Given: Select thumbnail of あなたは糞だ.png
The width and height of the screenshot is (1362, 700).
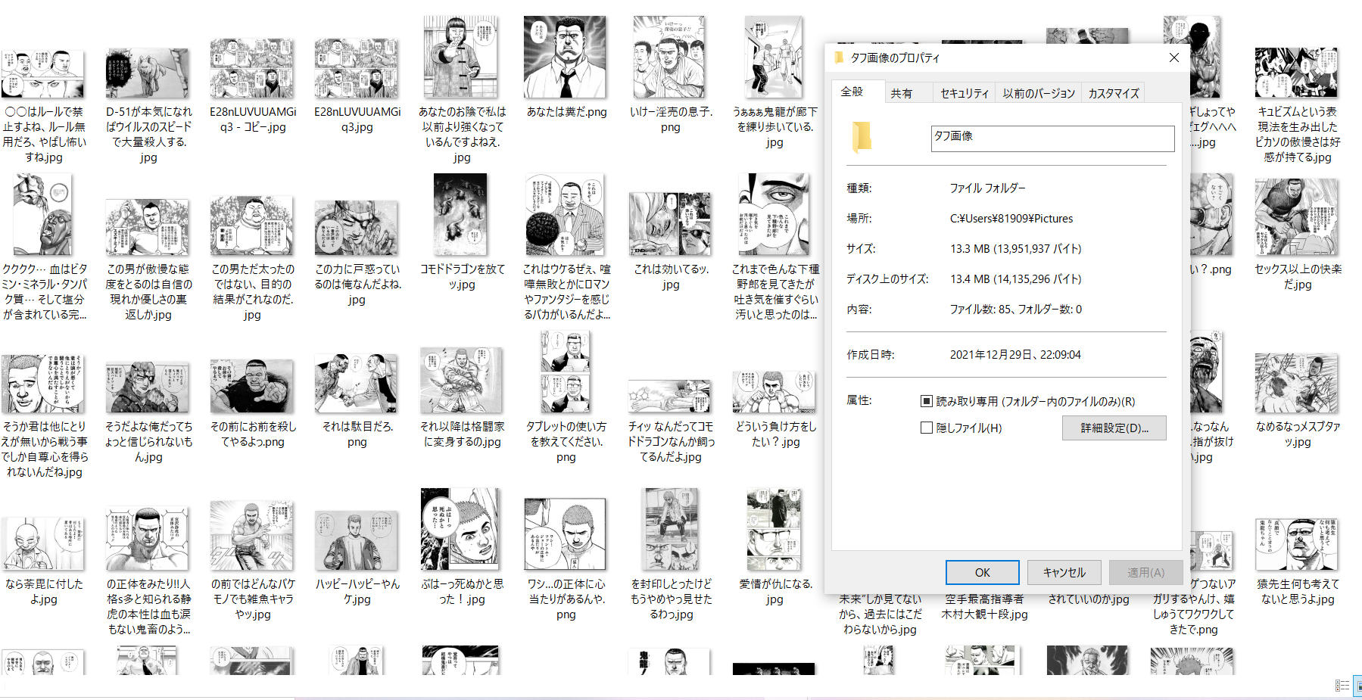Looking at the screenshot, I should coord(566,58).
